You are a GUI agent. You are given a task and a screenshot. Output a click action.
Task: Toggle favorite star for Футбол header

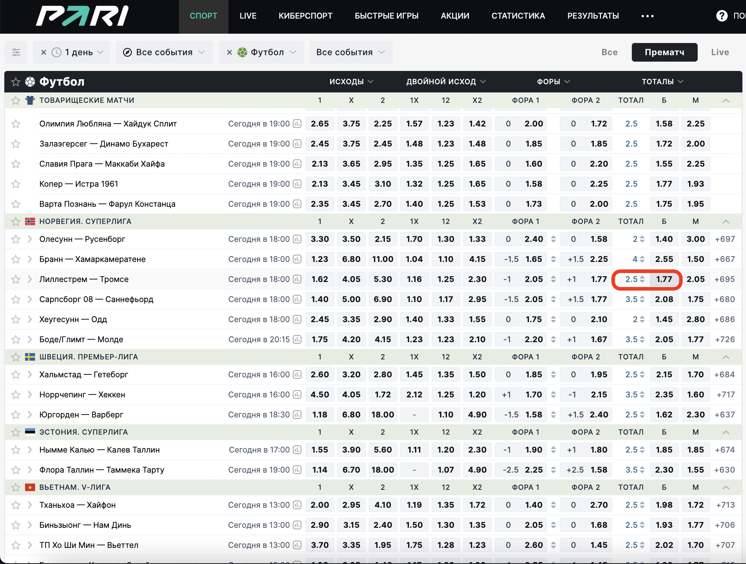tap(15, 82)
